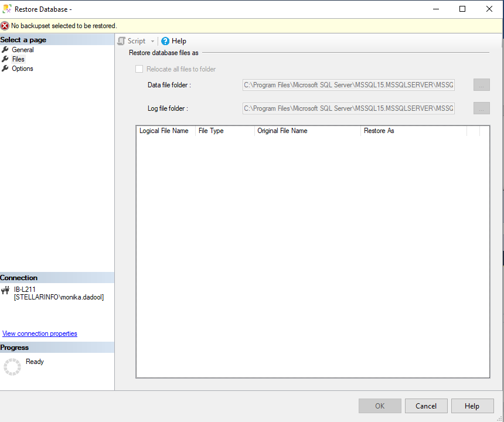The height and width of the screenshot is (422, 504).
Task: Close the Restore Database dialog
Action: pos(489,9)
